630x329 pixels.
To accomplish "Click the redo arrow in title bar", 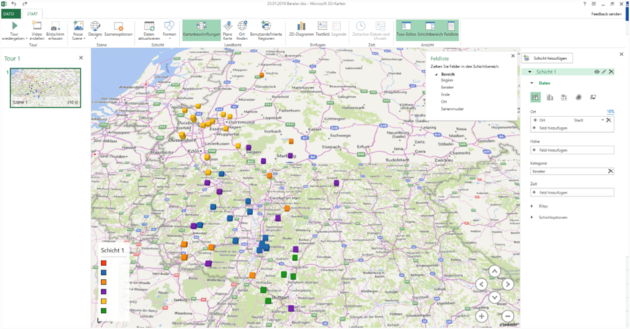I will [25, 4].
